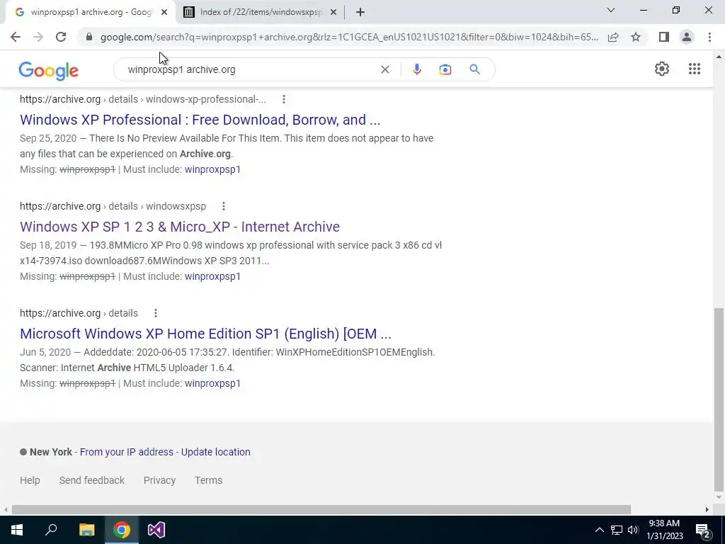
Task: Close the winproxpsp1 Google tab
Action: [164, 12]
